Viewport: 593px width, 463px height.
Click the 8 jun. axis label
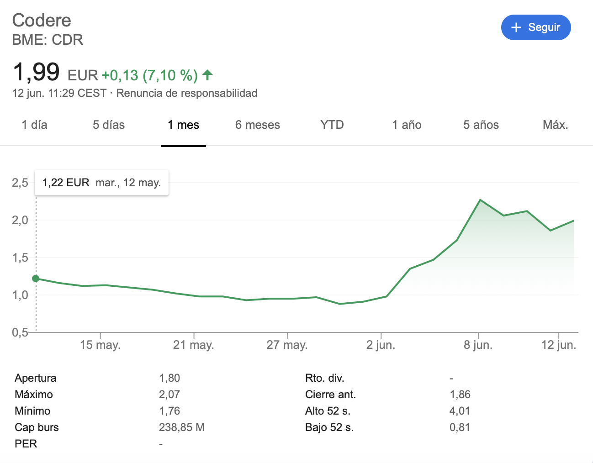478,345
